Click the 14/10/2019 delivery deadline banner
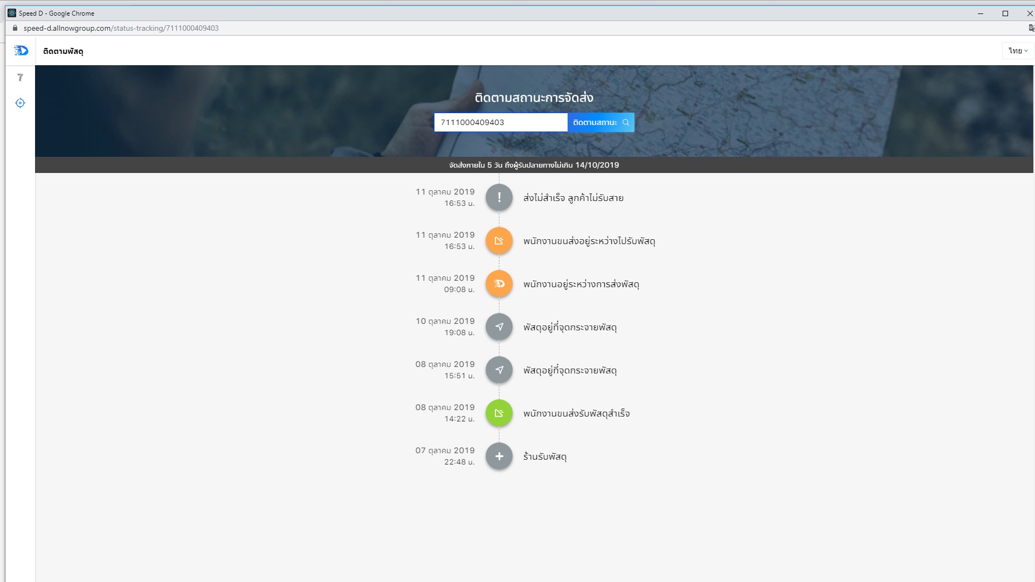Screen dimensions: 1035x582 pos(534,165)
